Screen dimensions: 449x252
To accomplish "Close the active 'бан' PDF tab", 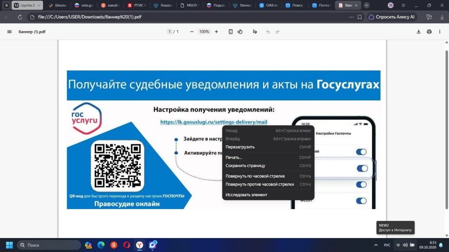I will click(x=356, y=5).
